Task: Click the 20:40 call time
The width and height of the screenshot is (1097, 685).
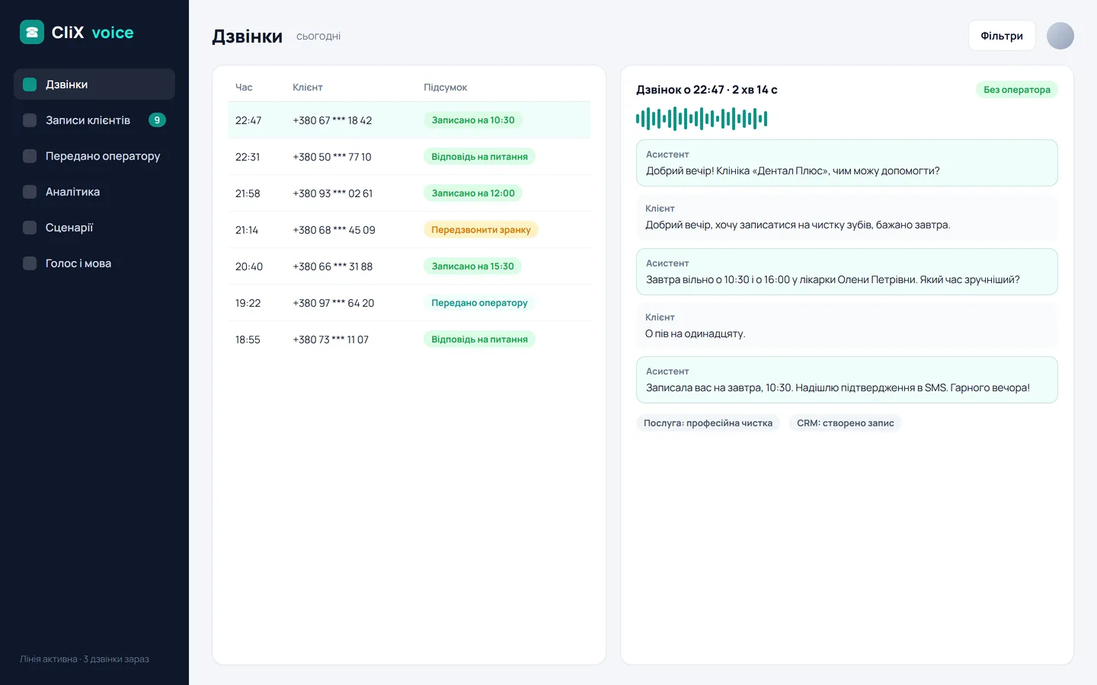Action: coord(249,266)
